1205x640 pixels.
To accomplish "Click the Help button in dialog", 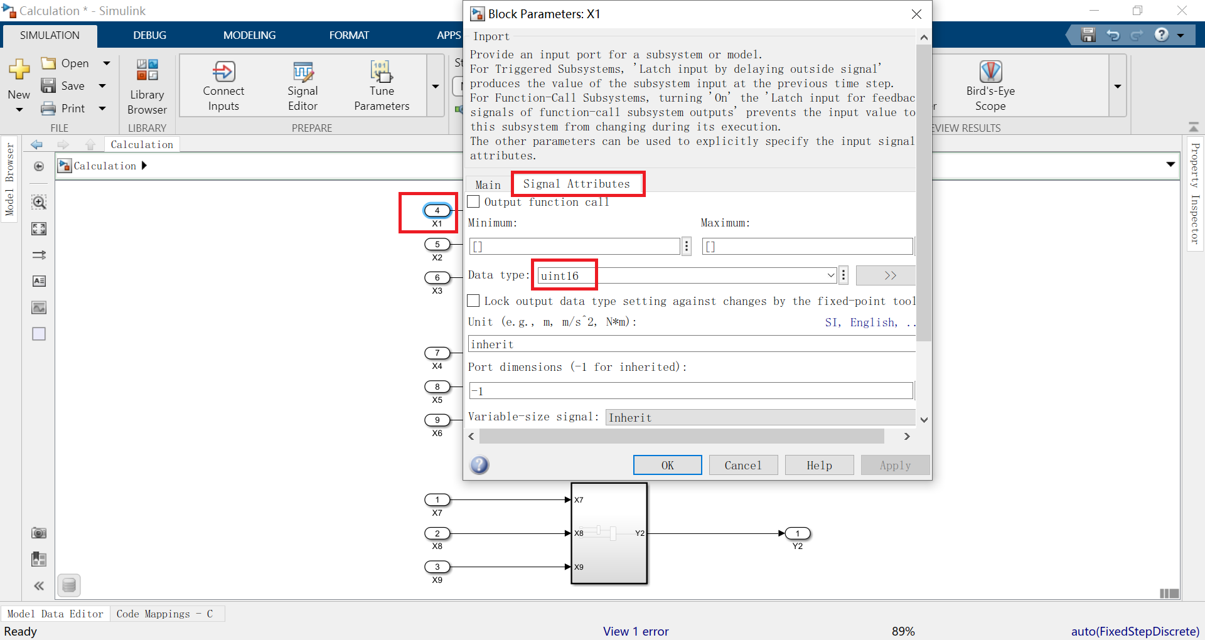I will [x=819, y=465].
